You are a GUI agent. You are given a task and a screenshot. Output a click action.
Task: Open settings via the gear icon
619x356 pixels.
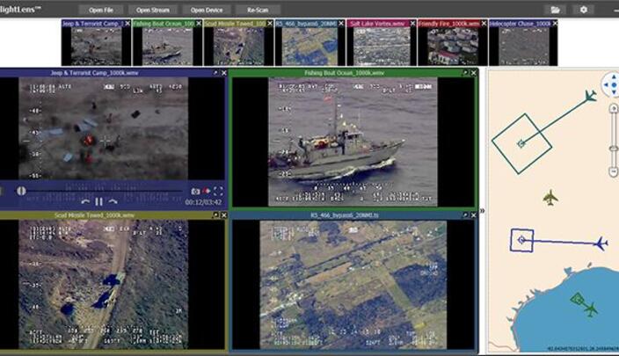point(584,10)
